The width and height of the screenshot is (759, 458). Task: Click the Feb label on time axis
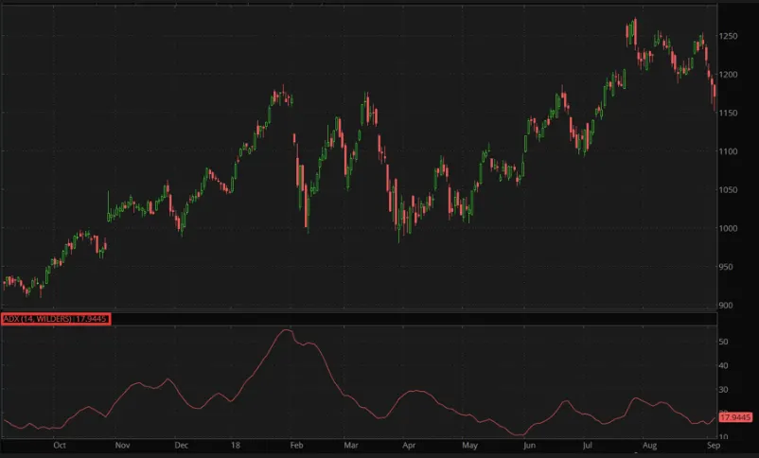[296, 446]
